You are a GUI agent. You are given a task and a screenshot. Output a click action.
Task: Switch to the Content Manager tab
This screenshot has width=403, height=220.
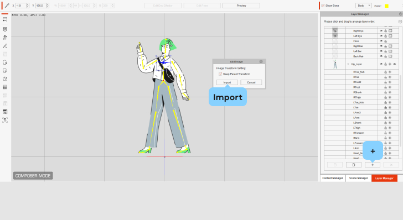coord(333,178)
